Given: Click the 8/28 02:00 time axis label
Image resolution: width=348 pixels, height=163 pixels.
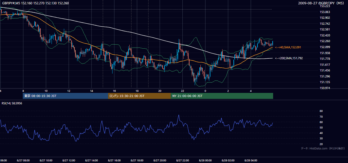Looking at the screenshot, I should (228, 160).
